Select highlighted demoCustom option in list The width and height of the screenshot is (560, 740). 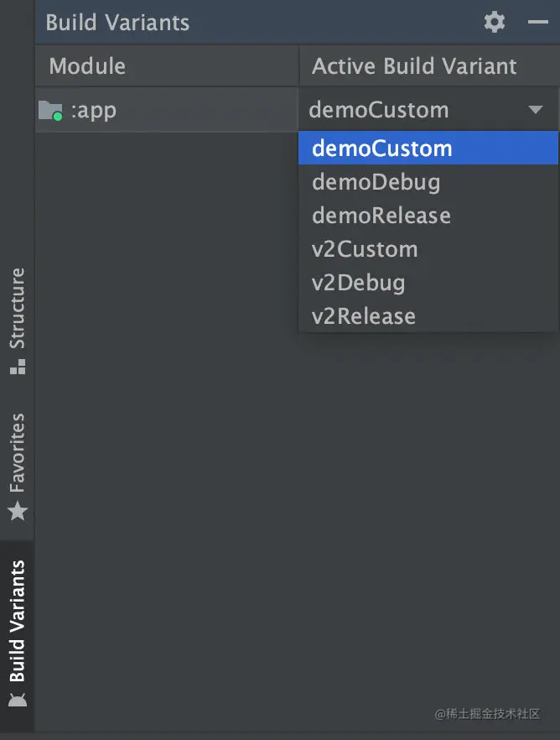(382, 149)
